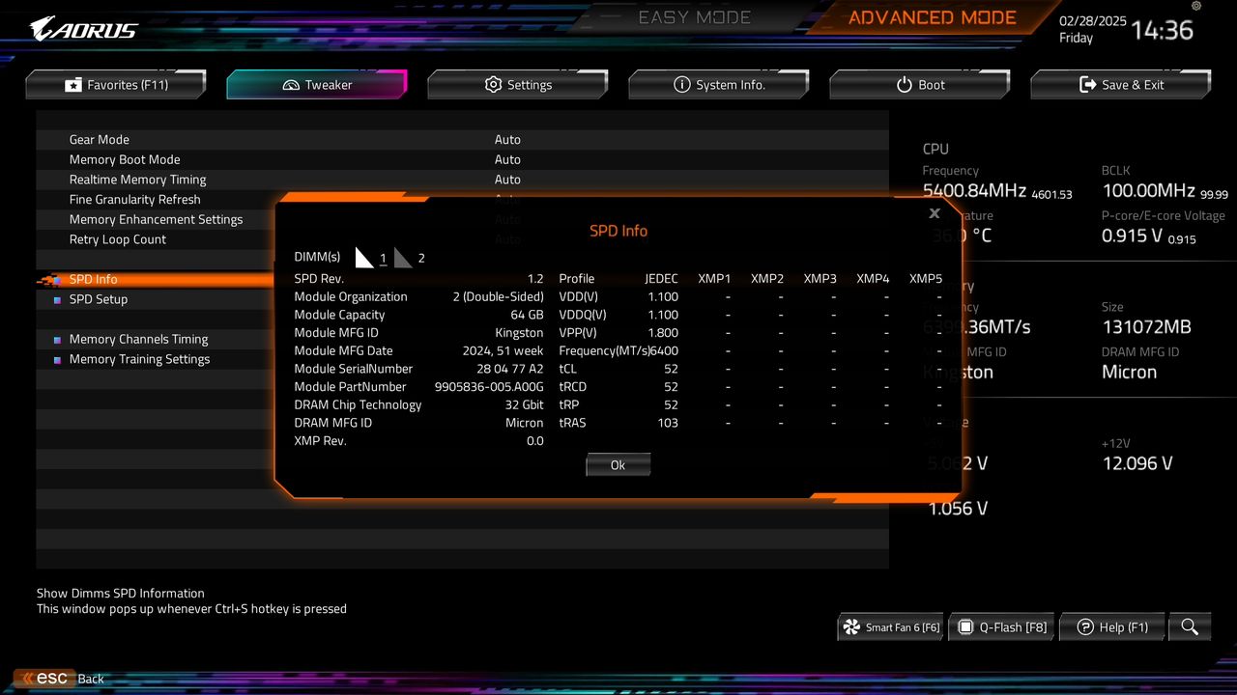Open Help (F1)
1237x695 pixels.
click(x=1112, y=627)
